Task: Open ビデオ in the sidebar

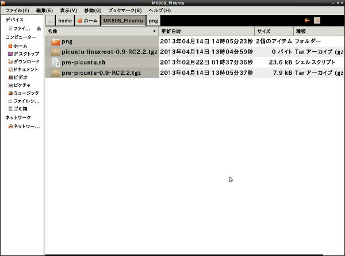Action: 18,77
